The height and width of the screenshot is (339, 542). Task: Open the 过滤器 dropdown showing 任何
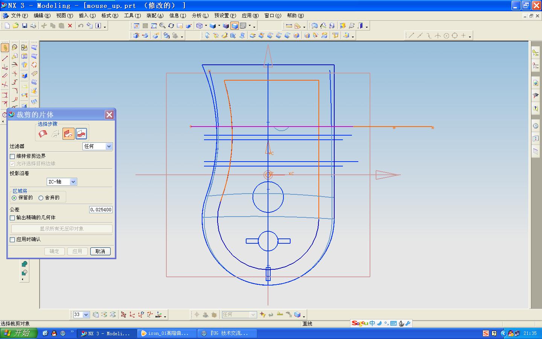tap(109, 146)
